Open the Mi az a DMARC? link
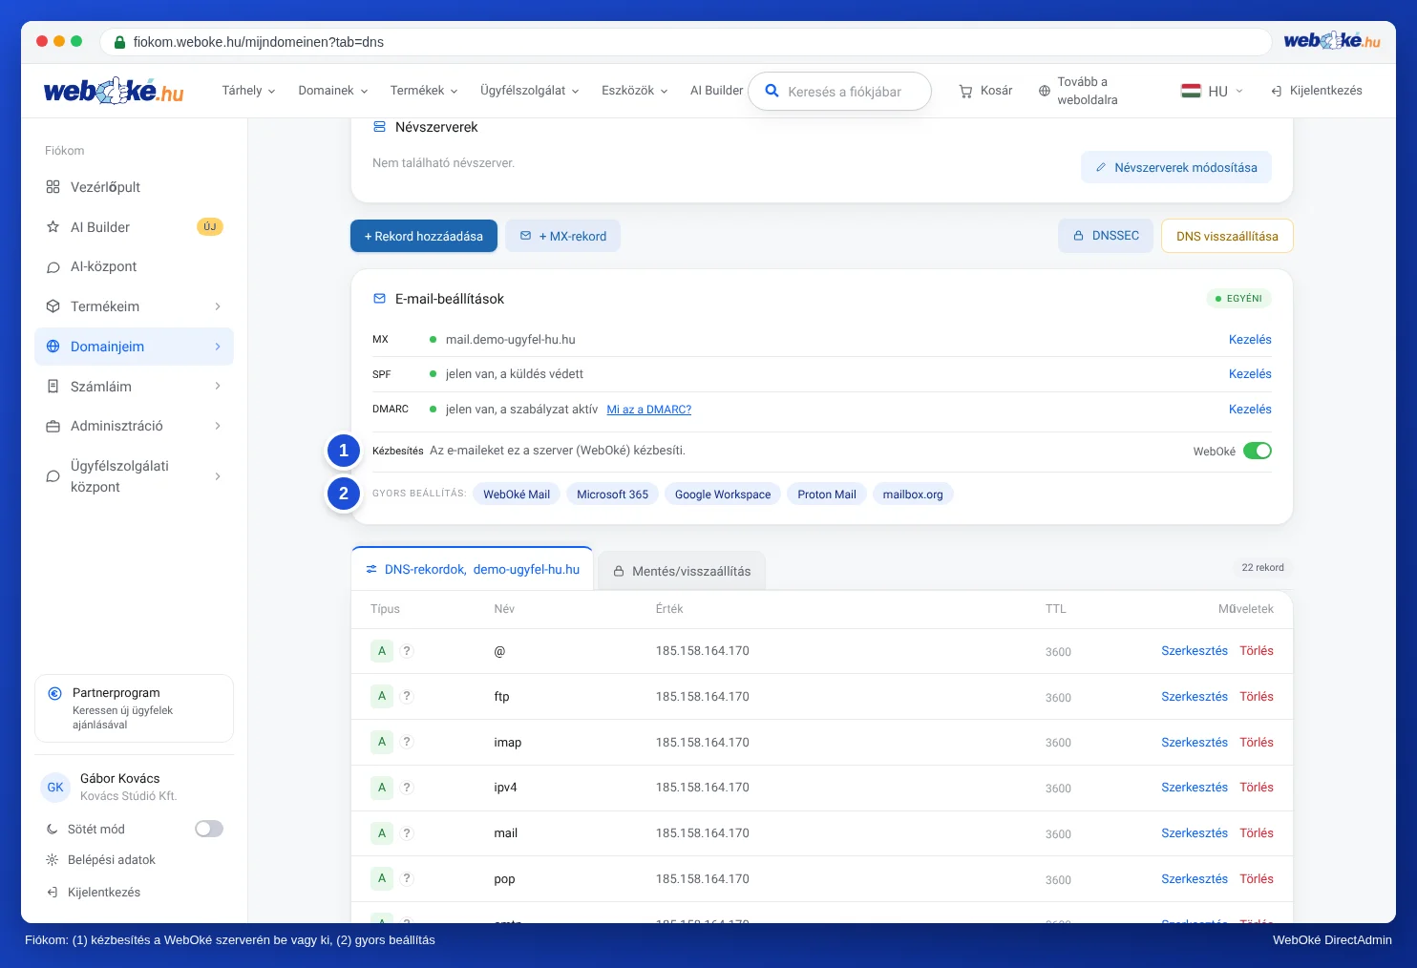This screenshot has width=1417, height=968. pos(649,410)
